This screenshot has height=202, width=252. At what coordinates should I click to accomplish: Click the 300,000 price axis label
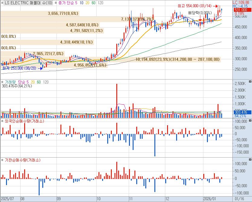tap(241, 59)
